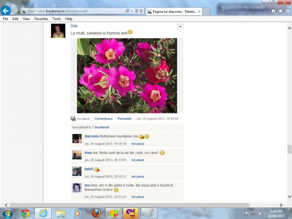
Task: Launch Google Chrome from the taskbar
Action: point(25,213)
